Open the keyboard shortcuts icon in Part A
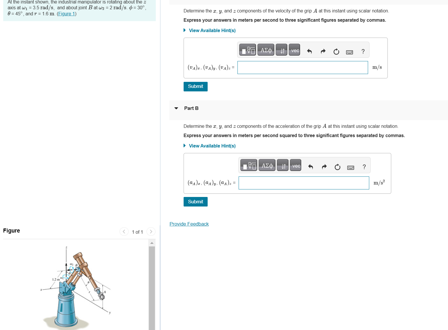This screenshot has height=330, width=448. [350, 52]
